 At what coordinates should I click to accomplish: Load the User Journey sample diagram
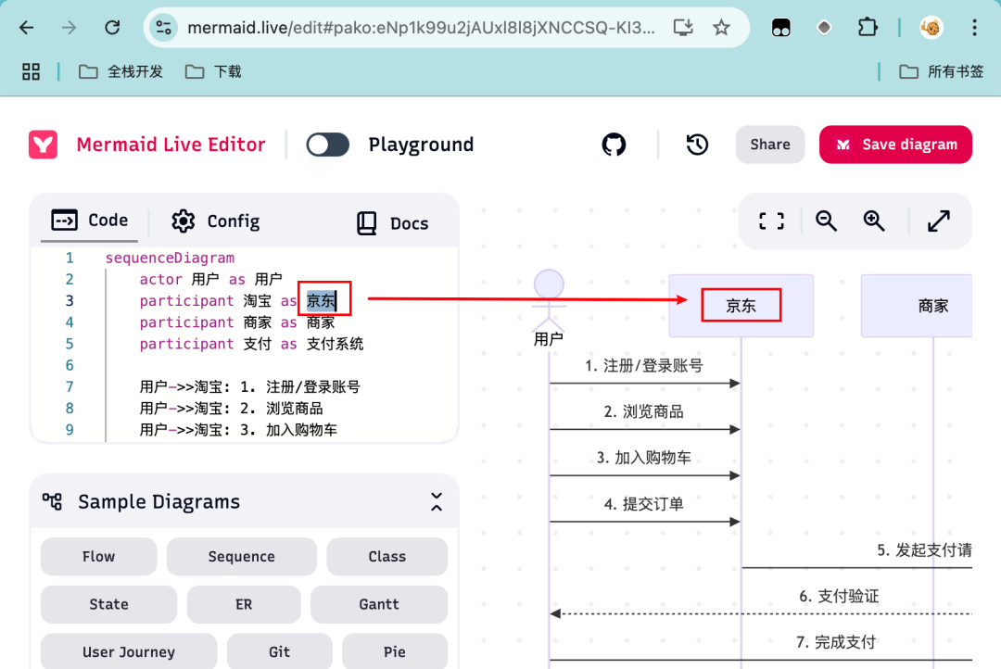click(x=128, y=651)
